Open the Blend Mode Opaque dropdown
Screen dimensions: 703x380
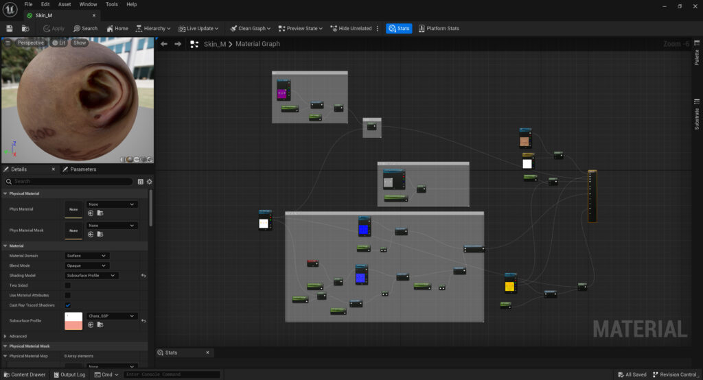(87, 265)
